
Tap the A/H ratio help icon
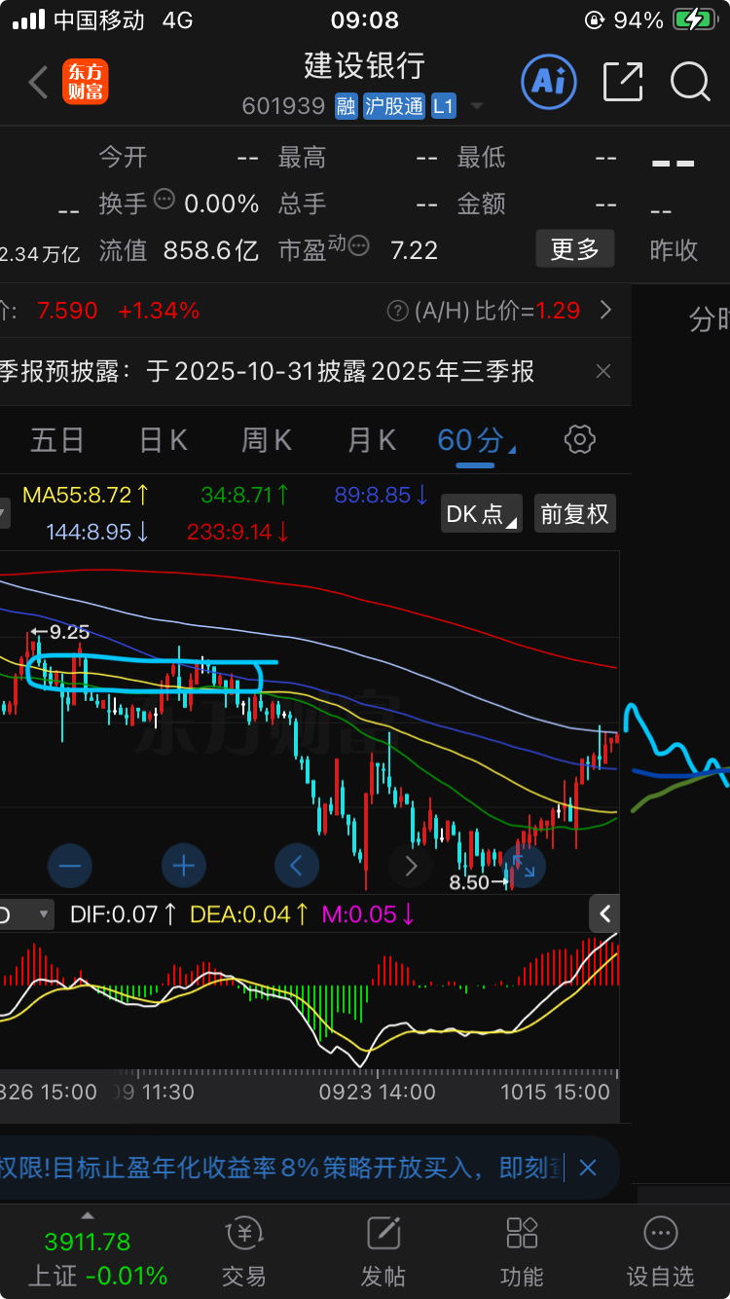pos(397,311)
